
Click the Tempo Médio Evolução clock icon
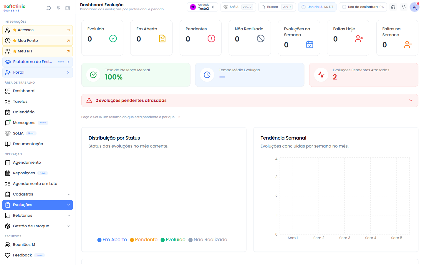207,75
